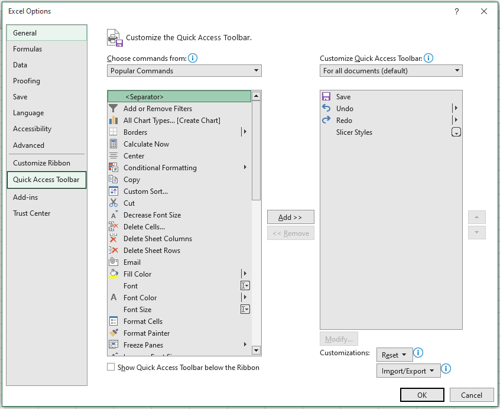This screenshot has width=500, height=409.
Task: Click the Center alignment icon
Action: tap(113, 155)
